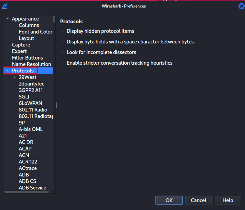The height and width of the screenshot is (210, 245).
Task: Select Name Resolution preferences
Action: 31,64
